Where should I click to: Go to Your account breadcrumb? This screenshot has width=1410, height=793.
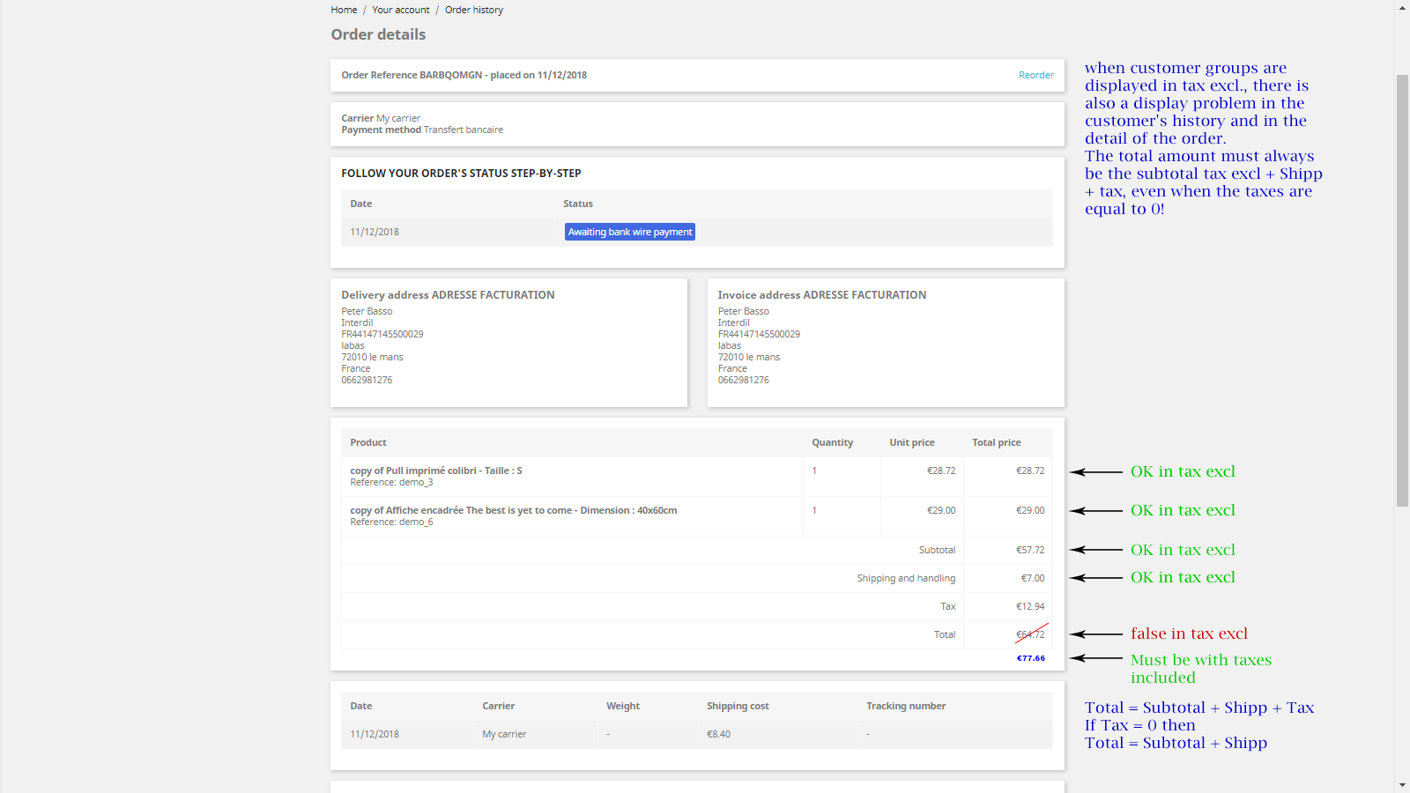click(401, 10)
